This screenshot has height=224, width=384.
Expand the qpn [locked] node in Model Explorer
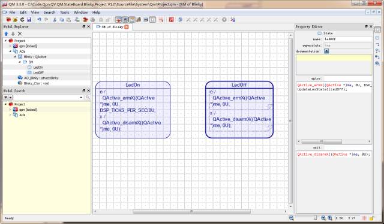pos(10,46)
